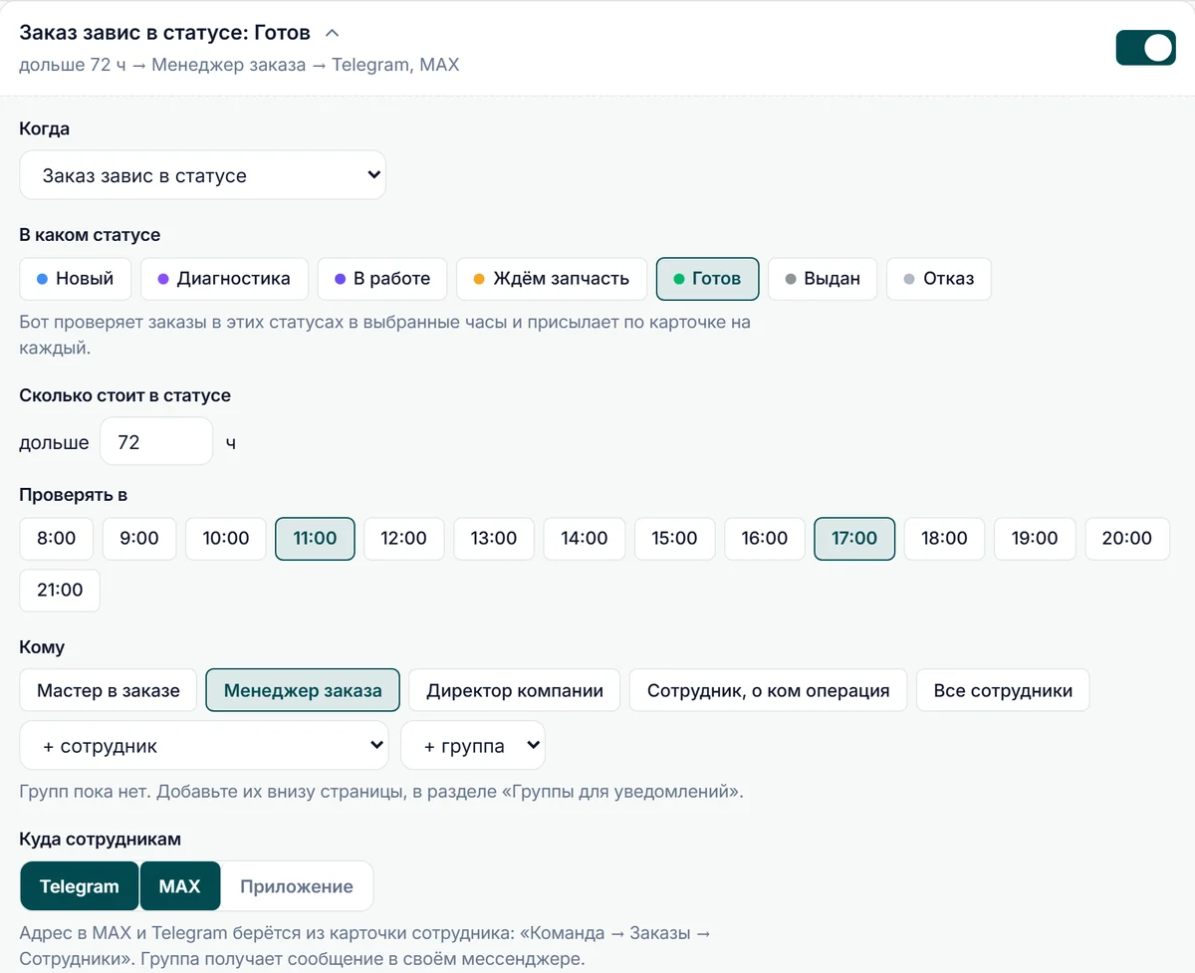Select the "Приложение" delivery channel
This screenshot has height=973, width=1195.
297,886
